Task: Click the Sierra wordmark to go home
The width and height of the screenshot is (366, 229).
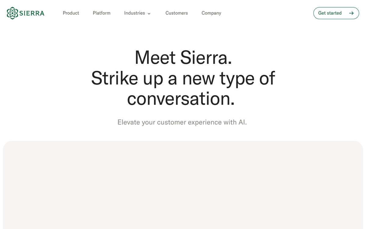Action: [x=32, y=13]
